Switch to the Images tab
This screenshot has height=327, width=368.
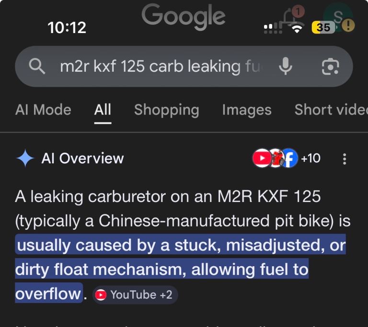coord(247,110)
